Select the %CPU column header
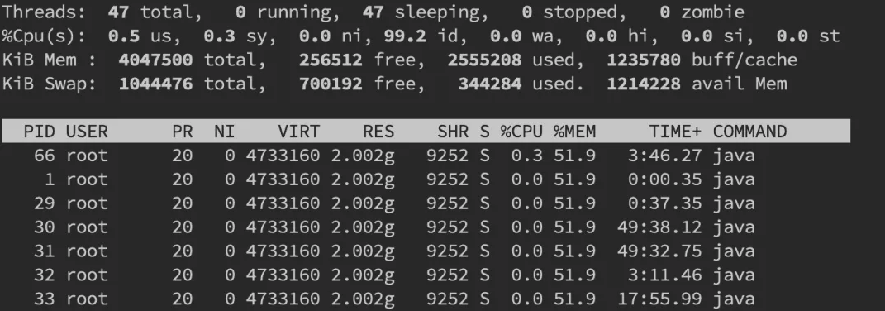This screenshot has width=885, height=311. point(521,132)
